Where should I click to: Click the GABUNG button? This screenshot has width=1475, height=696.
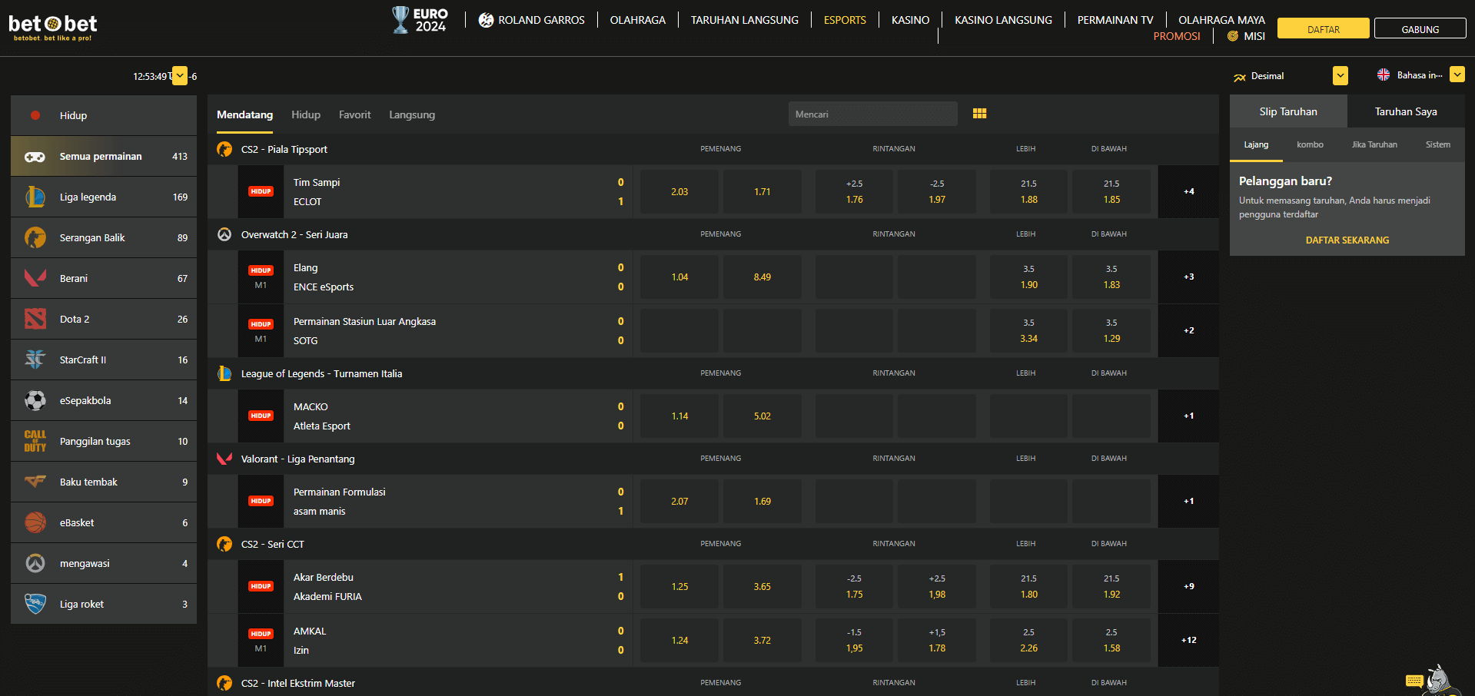point(1420,28)
